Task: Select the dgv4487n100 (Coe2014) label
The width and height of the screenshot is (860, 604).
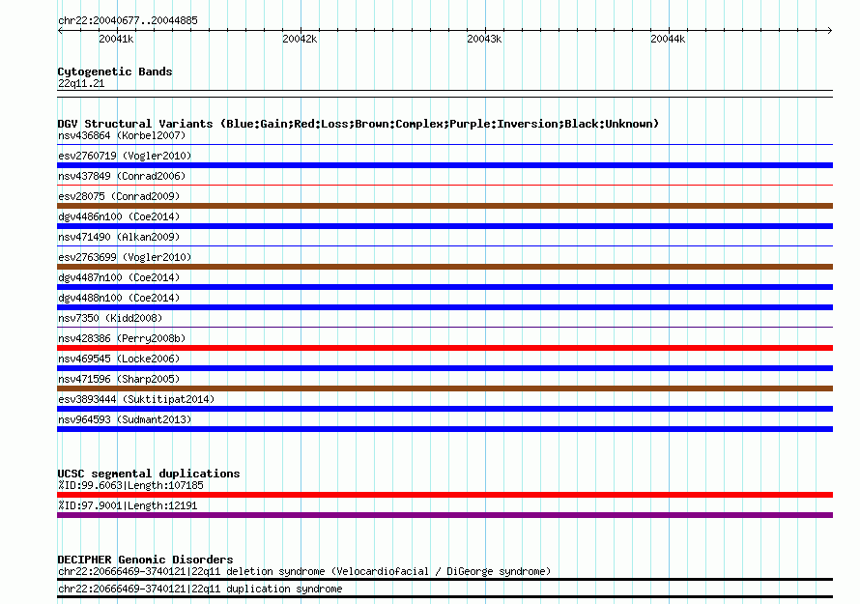Action: pyautogui.click(x=119, y=277)
